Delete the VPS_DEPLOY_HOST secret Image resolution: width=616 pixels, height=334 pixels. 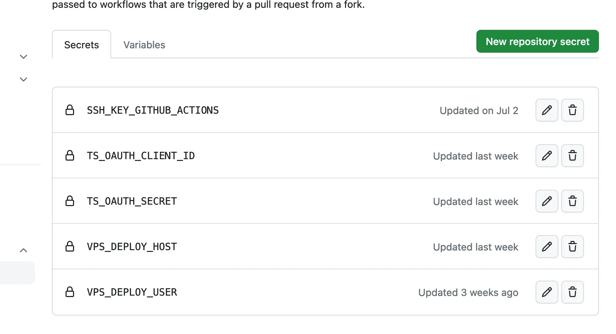[x=573, y=247]
